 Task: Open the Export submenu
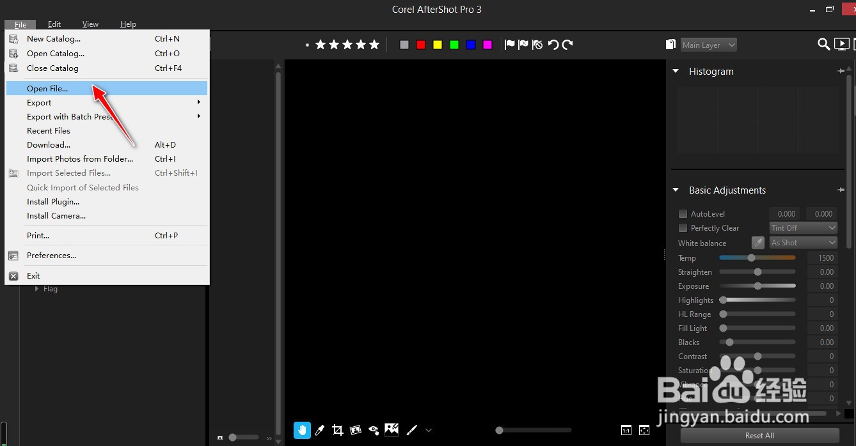point(107,102)
